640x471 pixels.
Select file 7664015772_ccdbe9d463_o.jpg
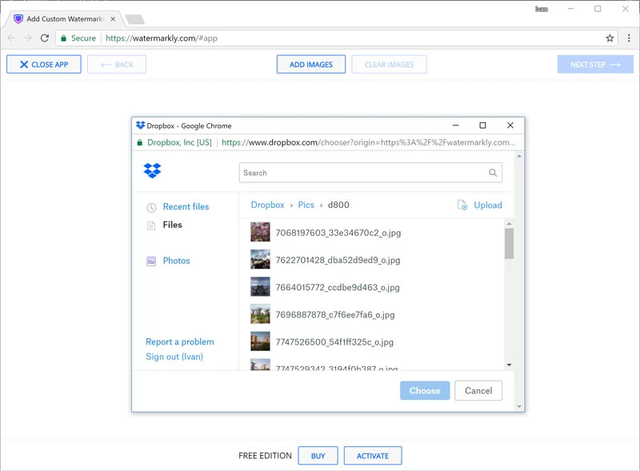pyautogui.click(x=338, y=287)
